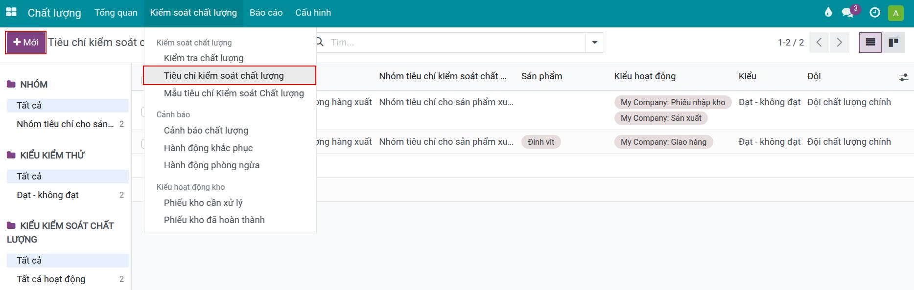Open optional columns adjust icon
This screenshot has height=290, width=914.
coord(903,77)
